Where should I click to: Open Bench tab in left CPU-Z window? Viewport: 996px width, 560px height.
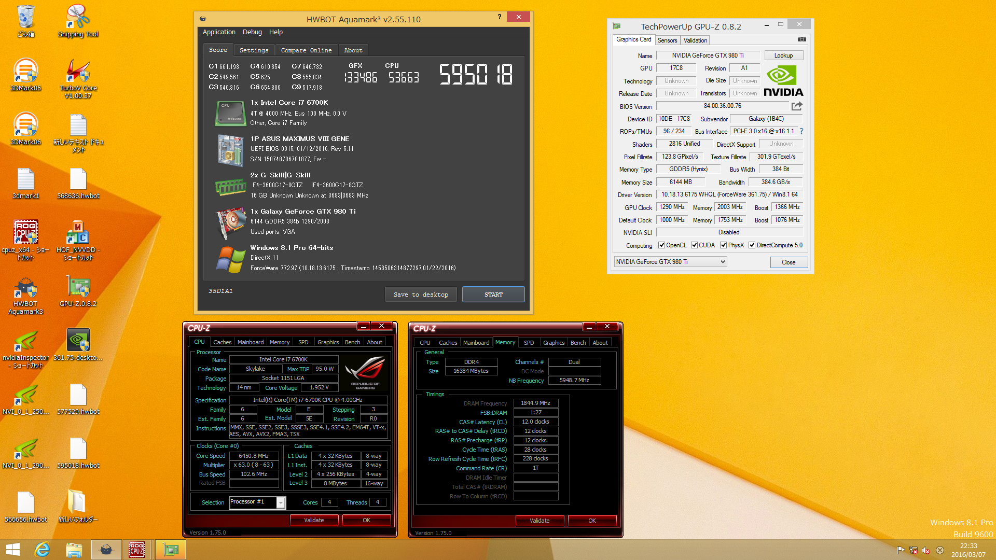coord(352,342)
